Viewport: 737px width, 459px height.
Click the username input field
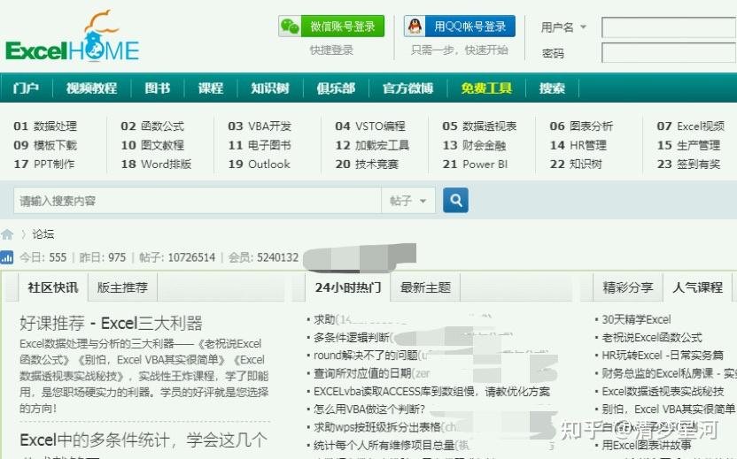point(669,27)
